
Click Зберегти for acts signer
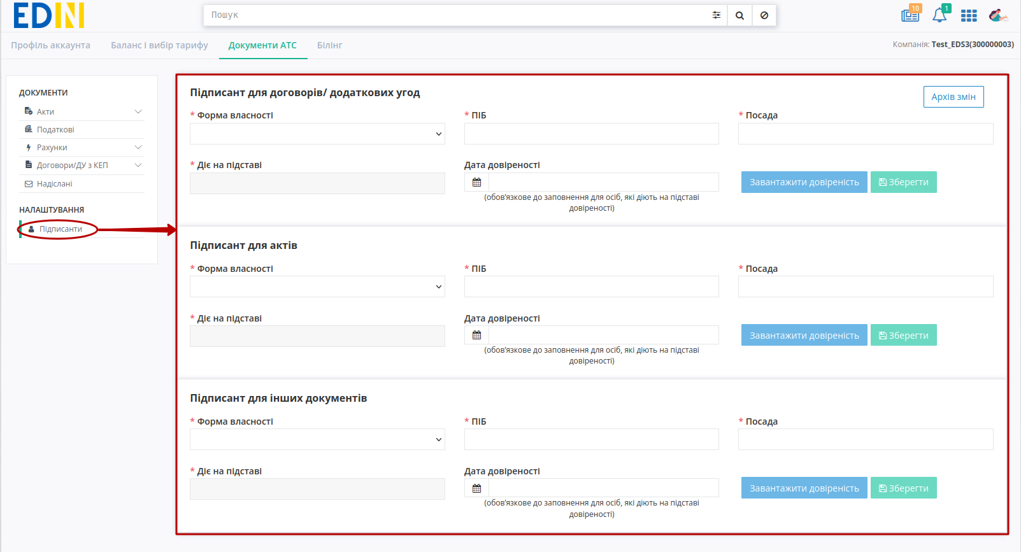click(903, 335)
